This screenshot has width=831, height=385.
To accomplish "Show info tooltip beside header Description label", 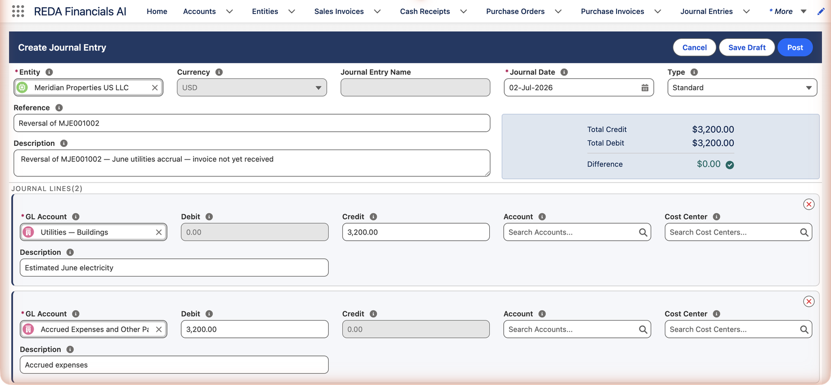I will [63, 143].
